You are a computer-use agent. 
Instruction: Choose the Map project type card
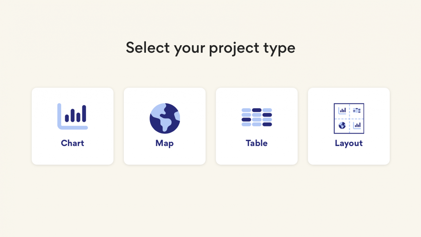[165, 126]
